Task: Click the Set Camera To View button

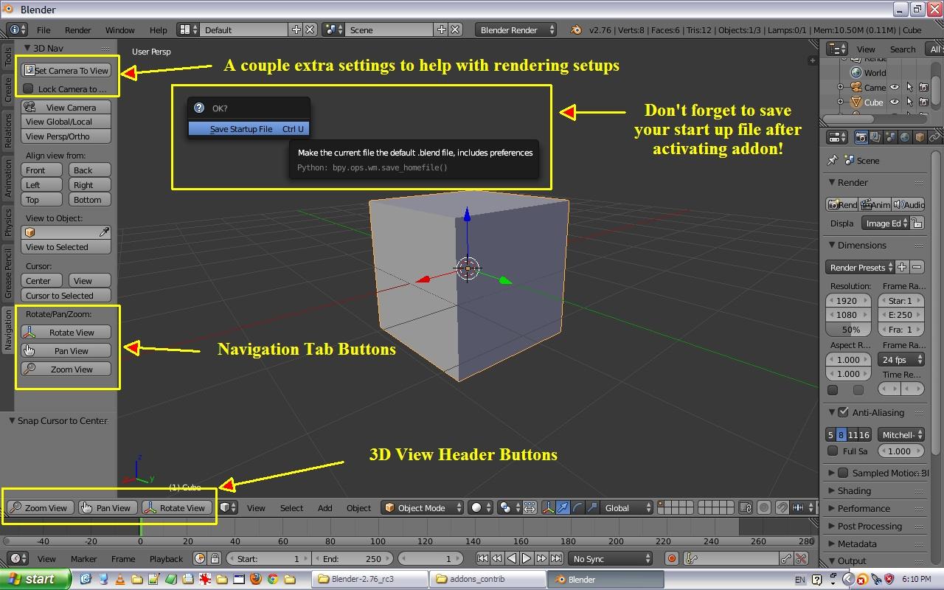Action: [x=66, y=70]
